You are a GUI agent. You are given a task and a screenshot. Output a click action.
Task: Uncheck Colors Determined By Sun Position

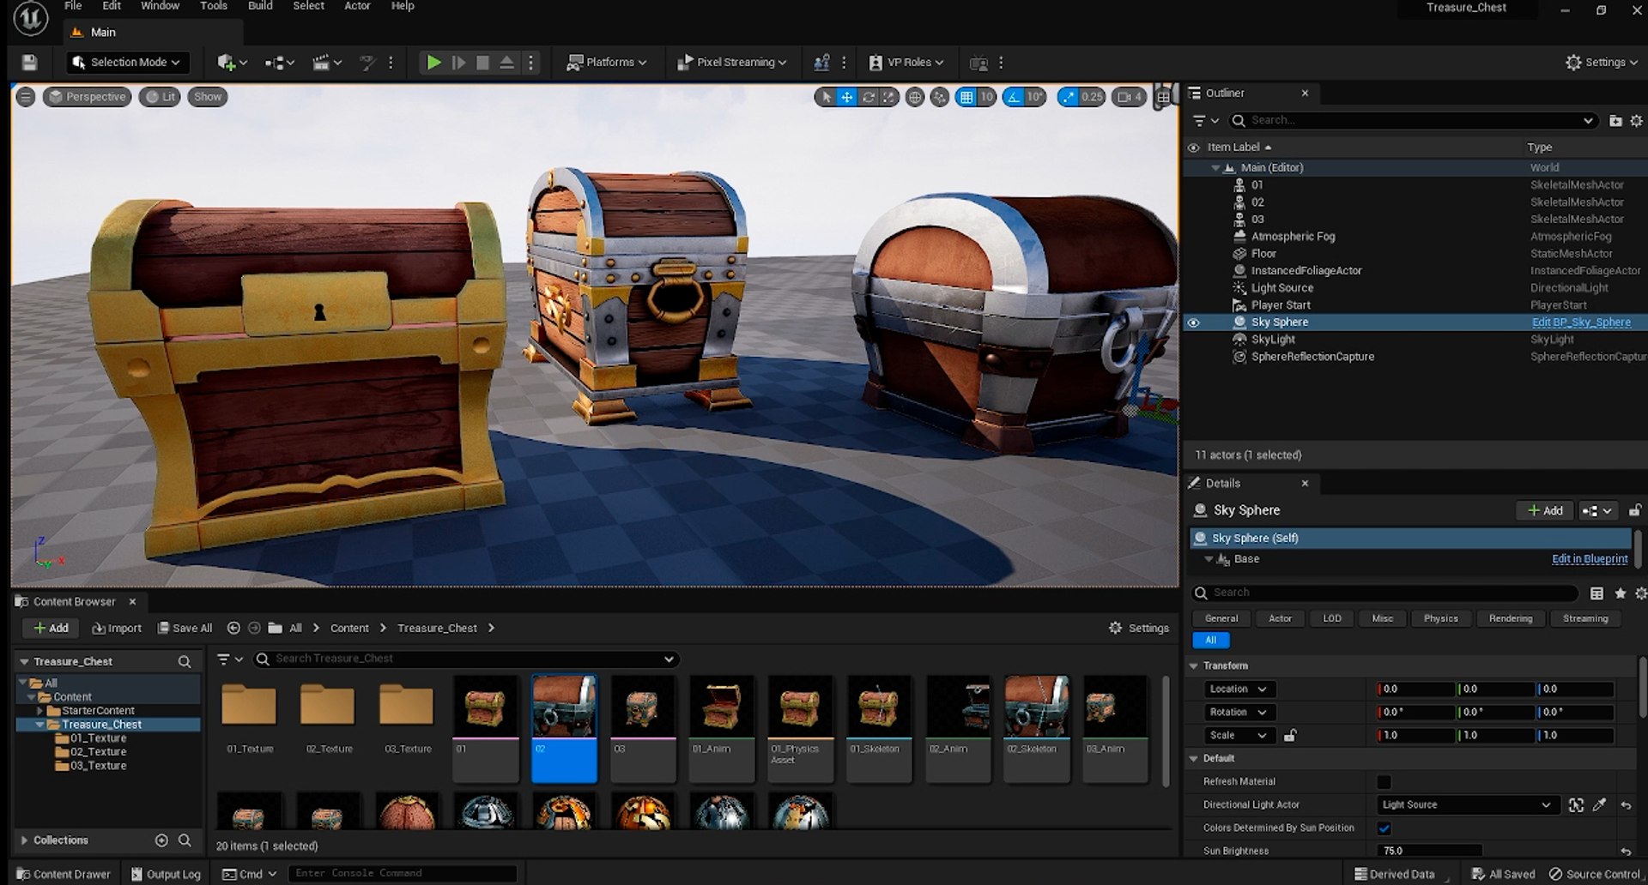point(1384,828)
